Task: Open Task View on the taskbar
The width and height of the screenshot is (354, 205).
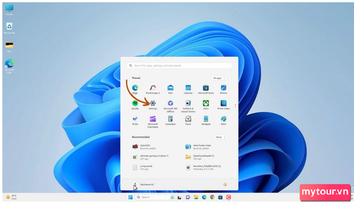Action: point(180,197)
